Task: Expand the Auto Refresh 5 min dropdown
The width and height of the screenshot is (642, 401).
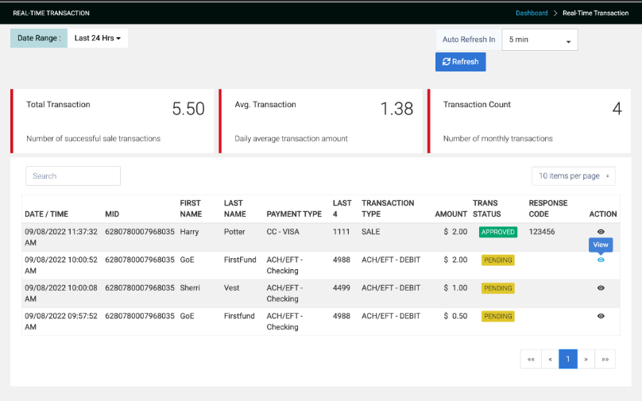Action: click(540, 40)
